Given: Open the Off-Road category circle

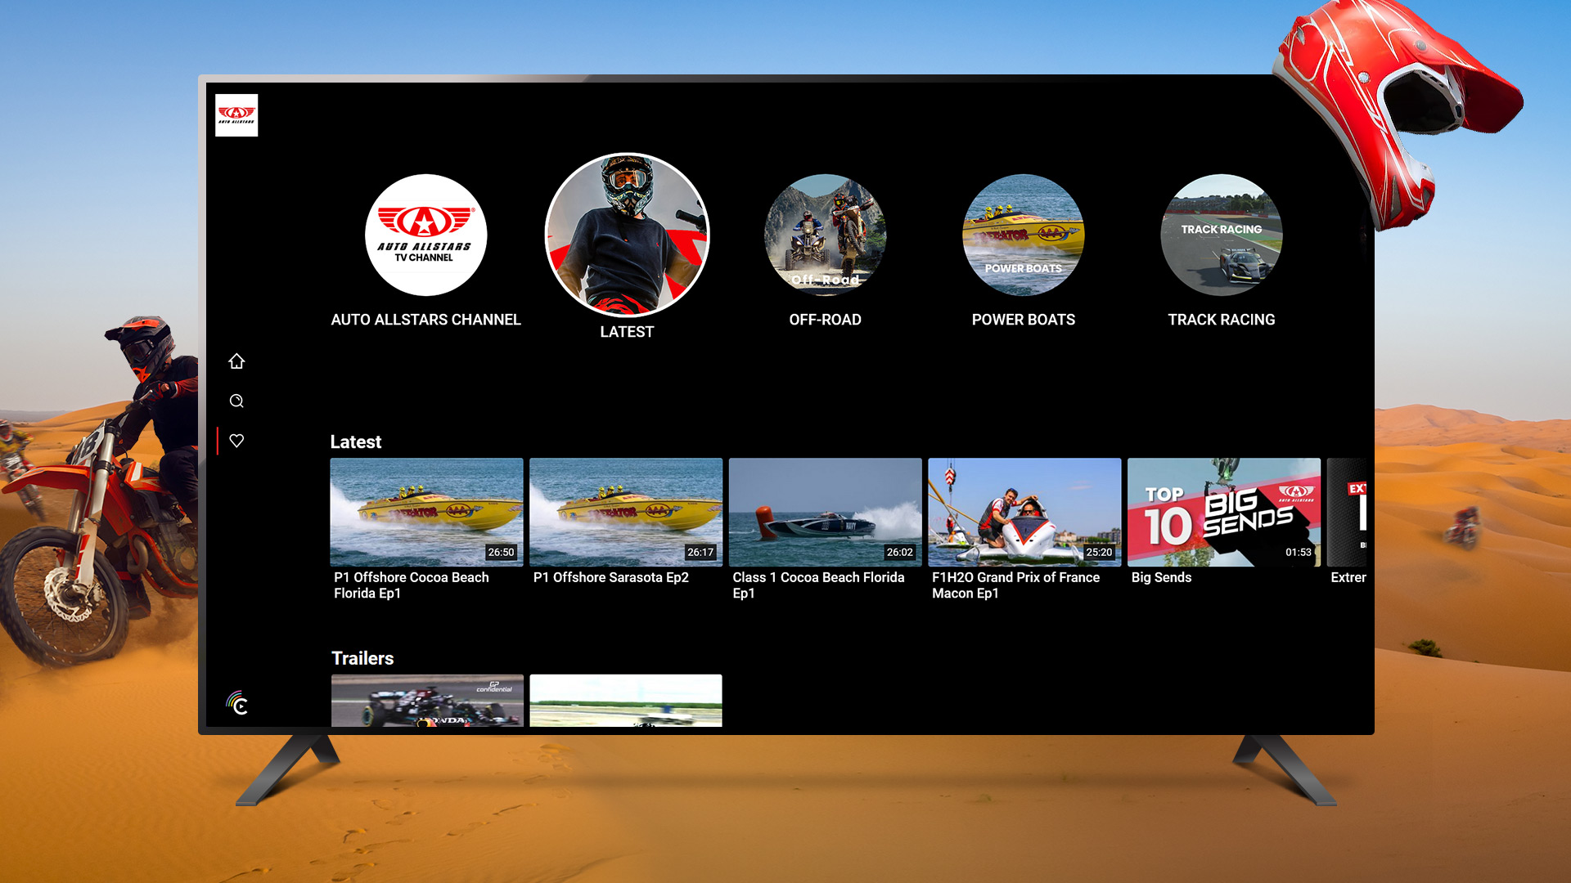Looking at the screenshot, I should click(x=825, y=235).
